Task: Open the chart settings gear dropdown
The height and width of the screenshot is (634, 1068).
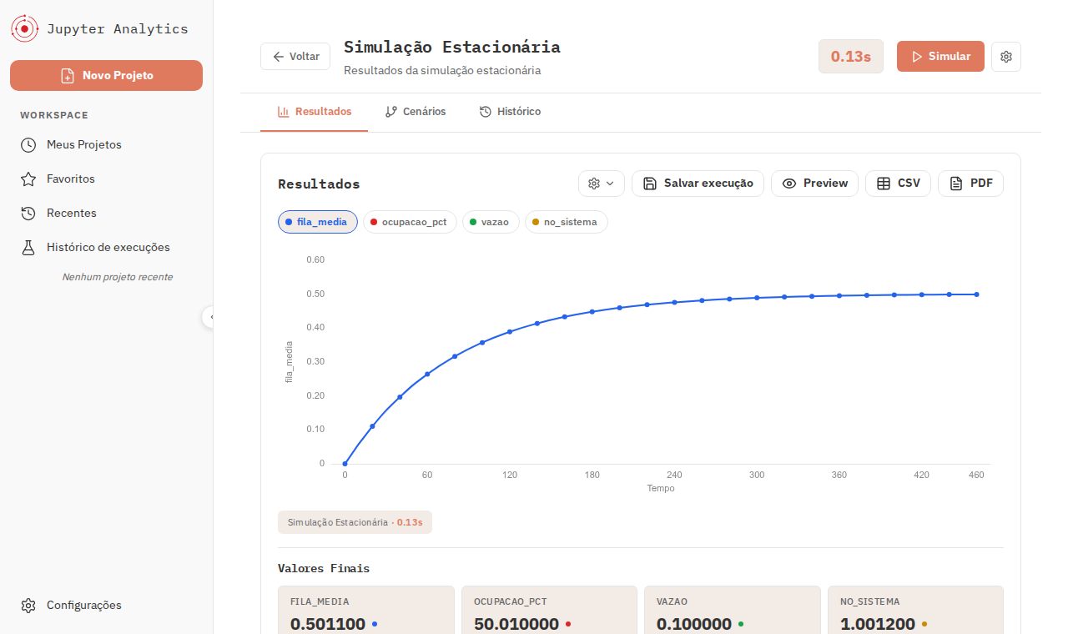Action: (602, 184)
